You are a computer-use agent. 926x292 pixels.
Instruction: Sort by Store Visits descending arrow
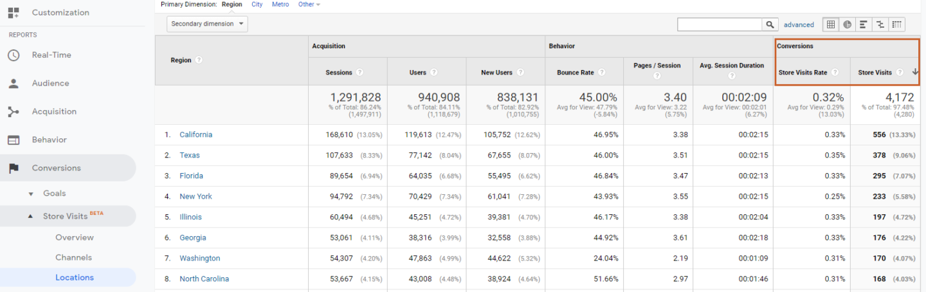click(914, 72)
